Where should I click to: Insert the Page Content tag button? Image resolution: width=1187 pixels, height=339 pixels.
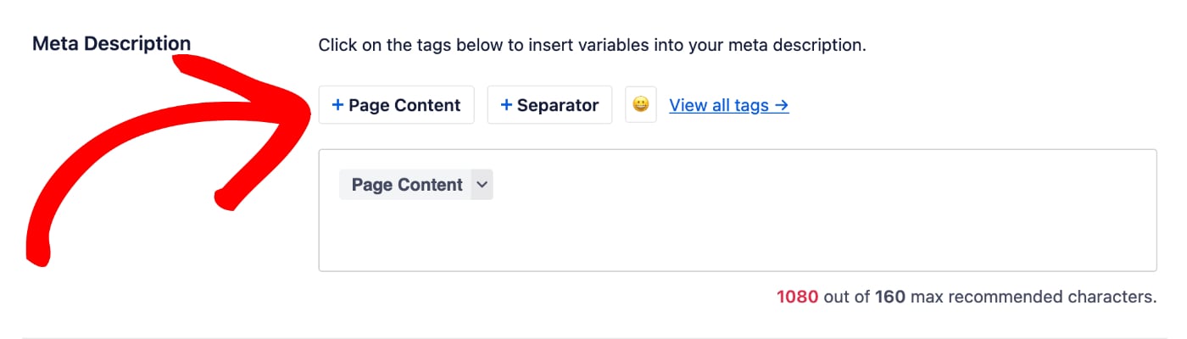point(396,105)
